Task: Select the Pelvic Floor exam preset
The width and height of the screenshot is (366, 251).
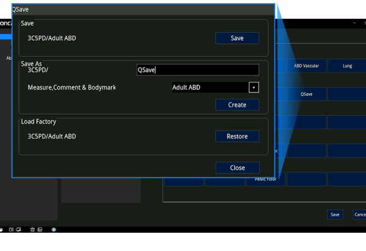Action: click(265, 179)
